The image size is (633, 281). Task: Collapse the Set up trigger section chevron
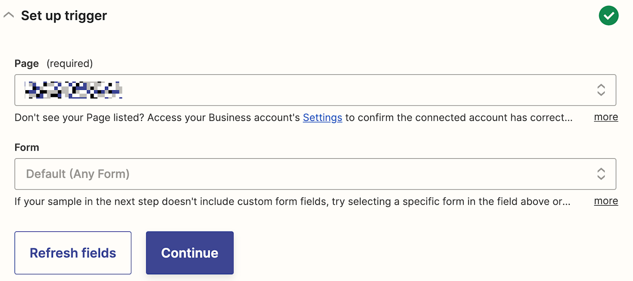pos(9,15)
